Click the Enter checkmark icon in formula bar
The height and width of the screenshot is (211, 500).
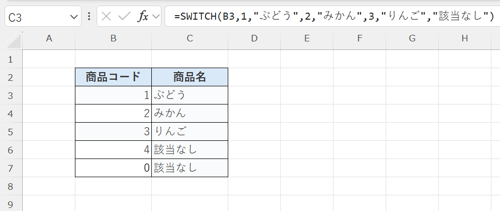124,16
